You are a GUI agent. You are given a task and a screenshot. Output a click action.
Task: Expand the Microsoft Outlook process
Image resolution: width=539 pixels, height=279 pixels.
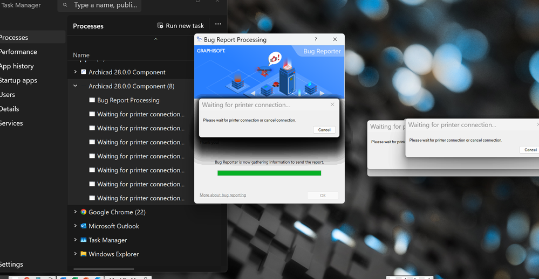[76, 226]
